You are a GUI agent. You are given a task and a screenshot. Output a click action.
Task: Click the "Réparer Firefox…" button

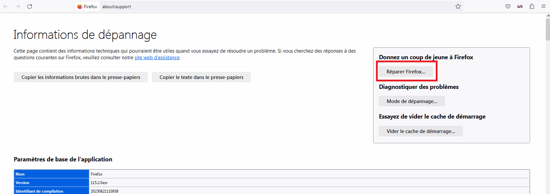(406, 71)
